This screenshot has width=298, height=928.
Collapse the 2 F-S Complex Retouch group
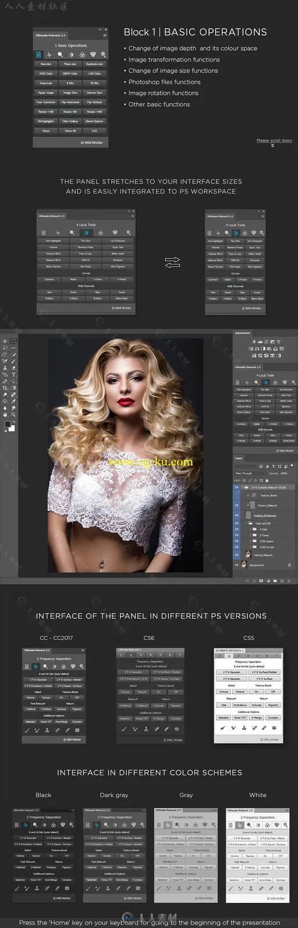(x=242, y=487)
